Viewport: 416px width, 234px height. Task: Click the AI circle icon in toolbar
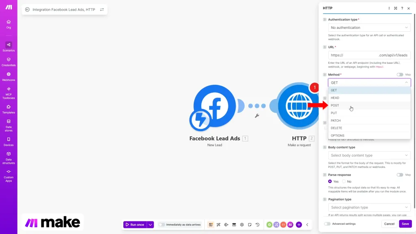[x=290, y=225]
